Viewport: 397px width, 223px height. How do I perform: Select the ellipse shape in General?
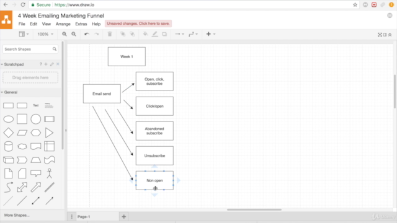[x=8, y=119]
